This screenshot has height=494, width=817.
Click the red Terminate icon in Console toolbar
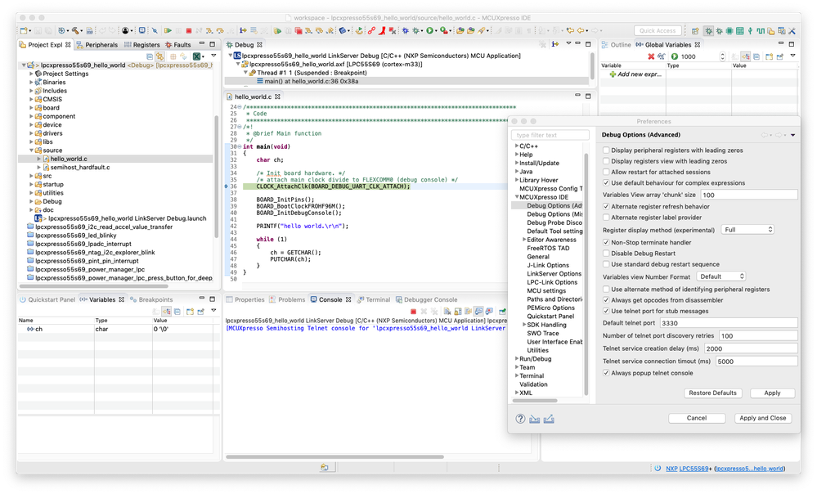click(x=414, y=312)
